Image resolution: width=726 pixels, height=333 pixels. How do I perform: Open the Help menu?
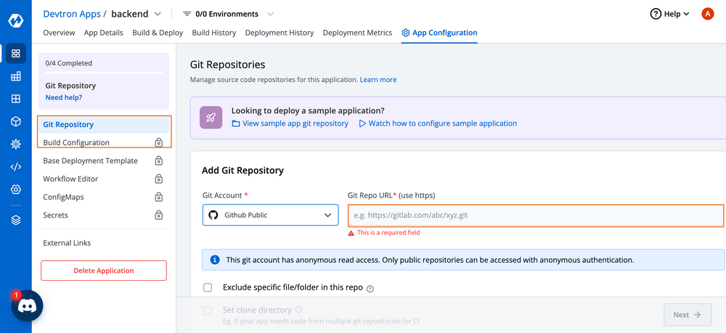pyautogui.click(x=670, y=14)
